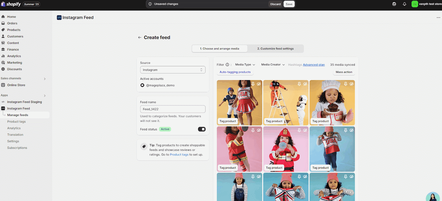Open the three-dot more actions menu
442x201 pixels.
coord(438,17)
